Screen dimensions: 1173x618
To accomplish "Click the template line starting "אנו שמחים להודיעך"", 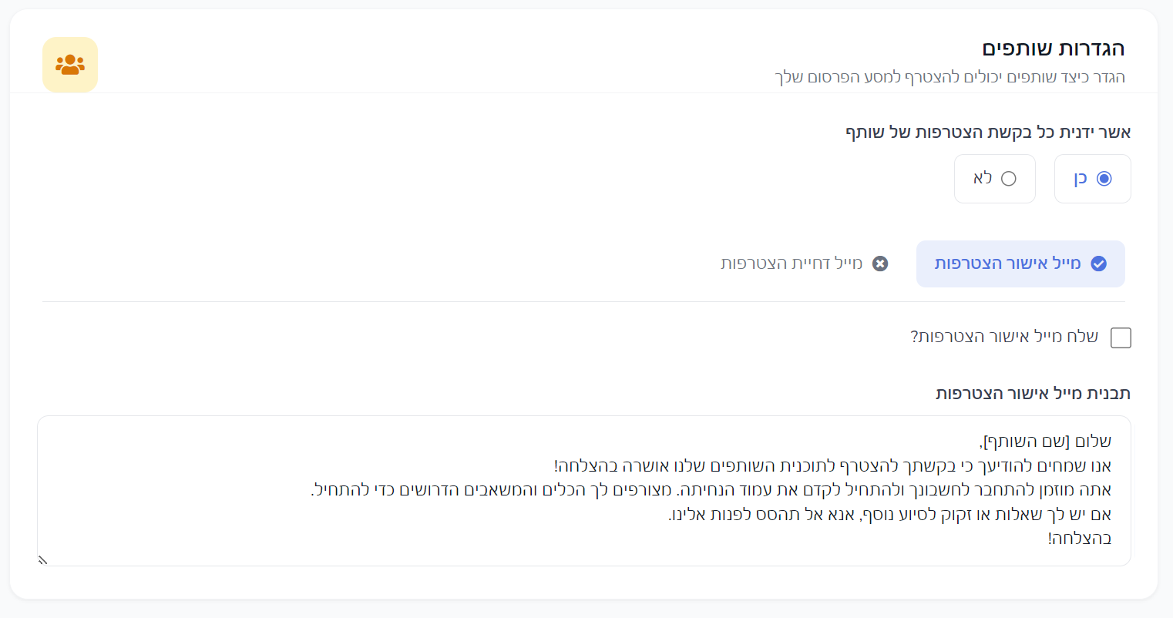I will pos(832,465).
